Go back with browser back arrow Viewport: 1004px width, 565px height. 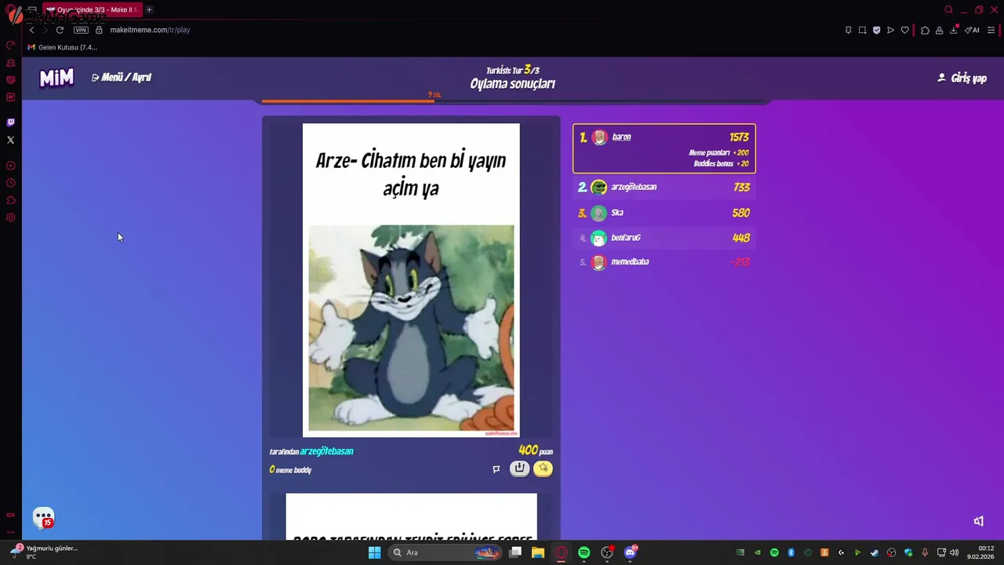coord(31,30)
